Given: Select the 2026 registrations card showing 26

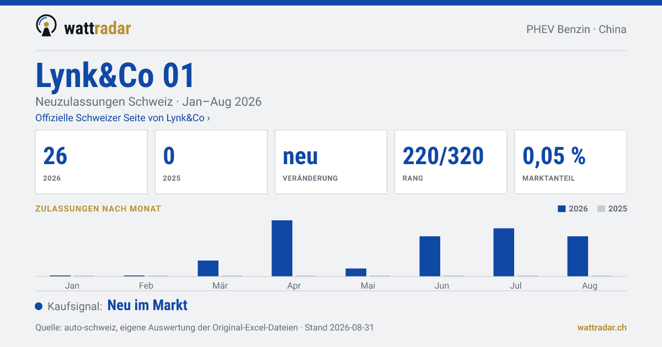Looking at the screenshot, I should pyautogui.click(x=92, y=162).
